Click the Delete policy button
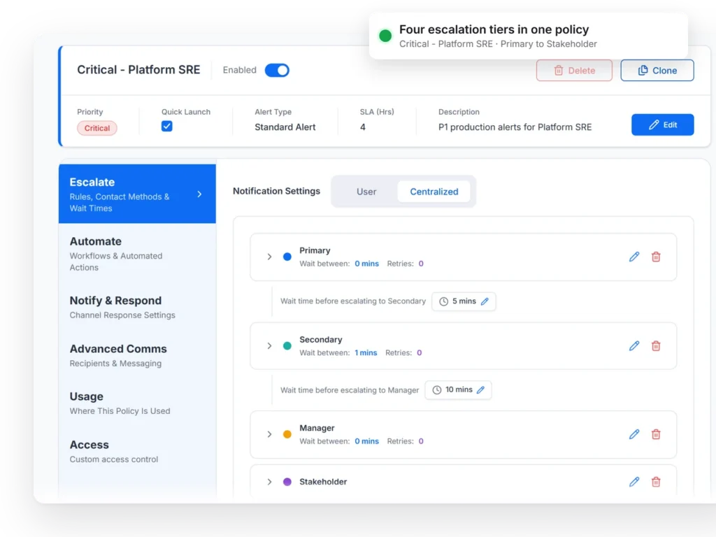Screen dimensions: 716x537 coord(574,71)
